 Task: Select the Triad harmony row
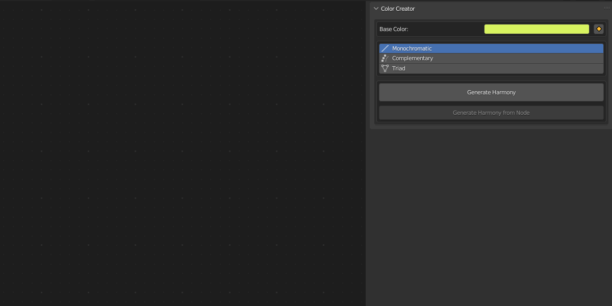(491, 68)
